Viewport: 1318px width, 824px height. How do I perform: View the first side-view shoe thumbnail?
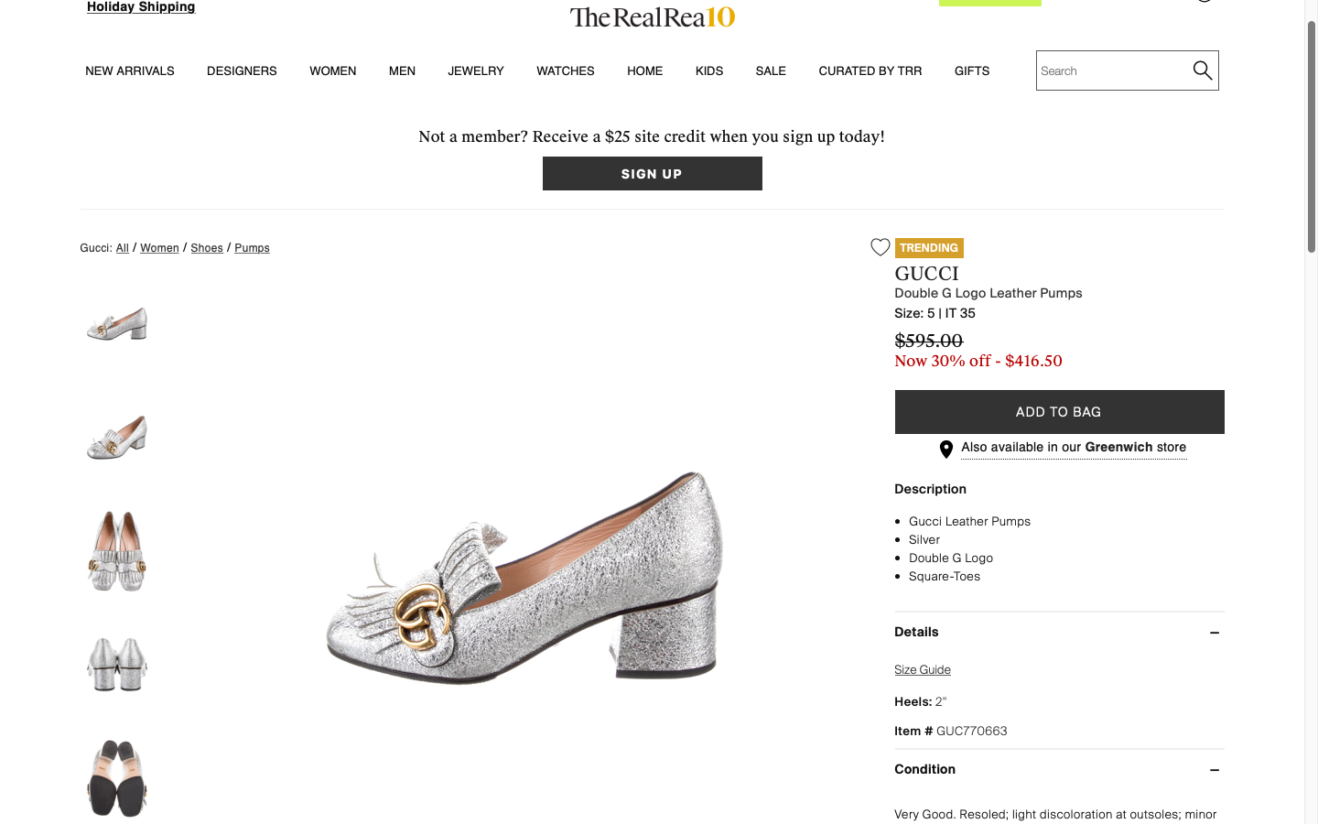click(117, 324)
